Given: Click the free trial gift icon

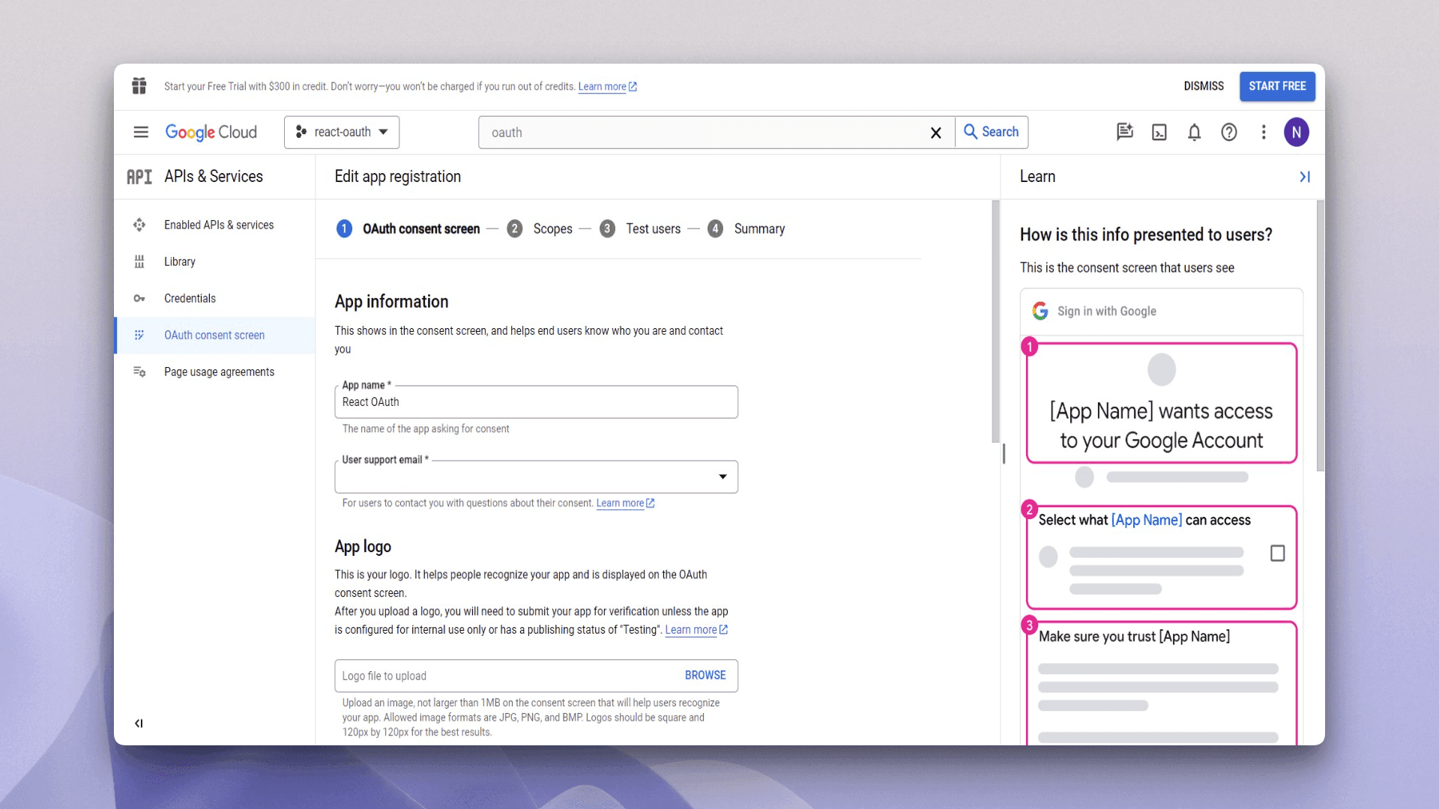Looking at the screenshot, I should point(139,86).
